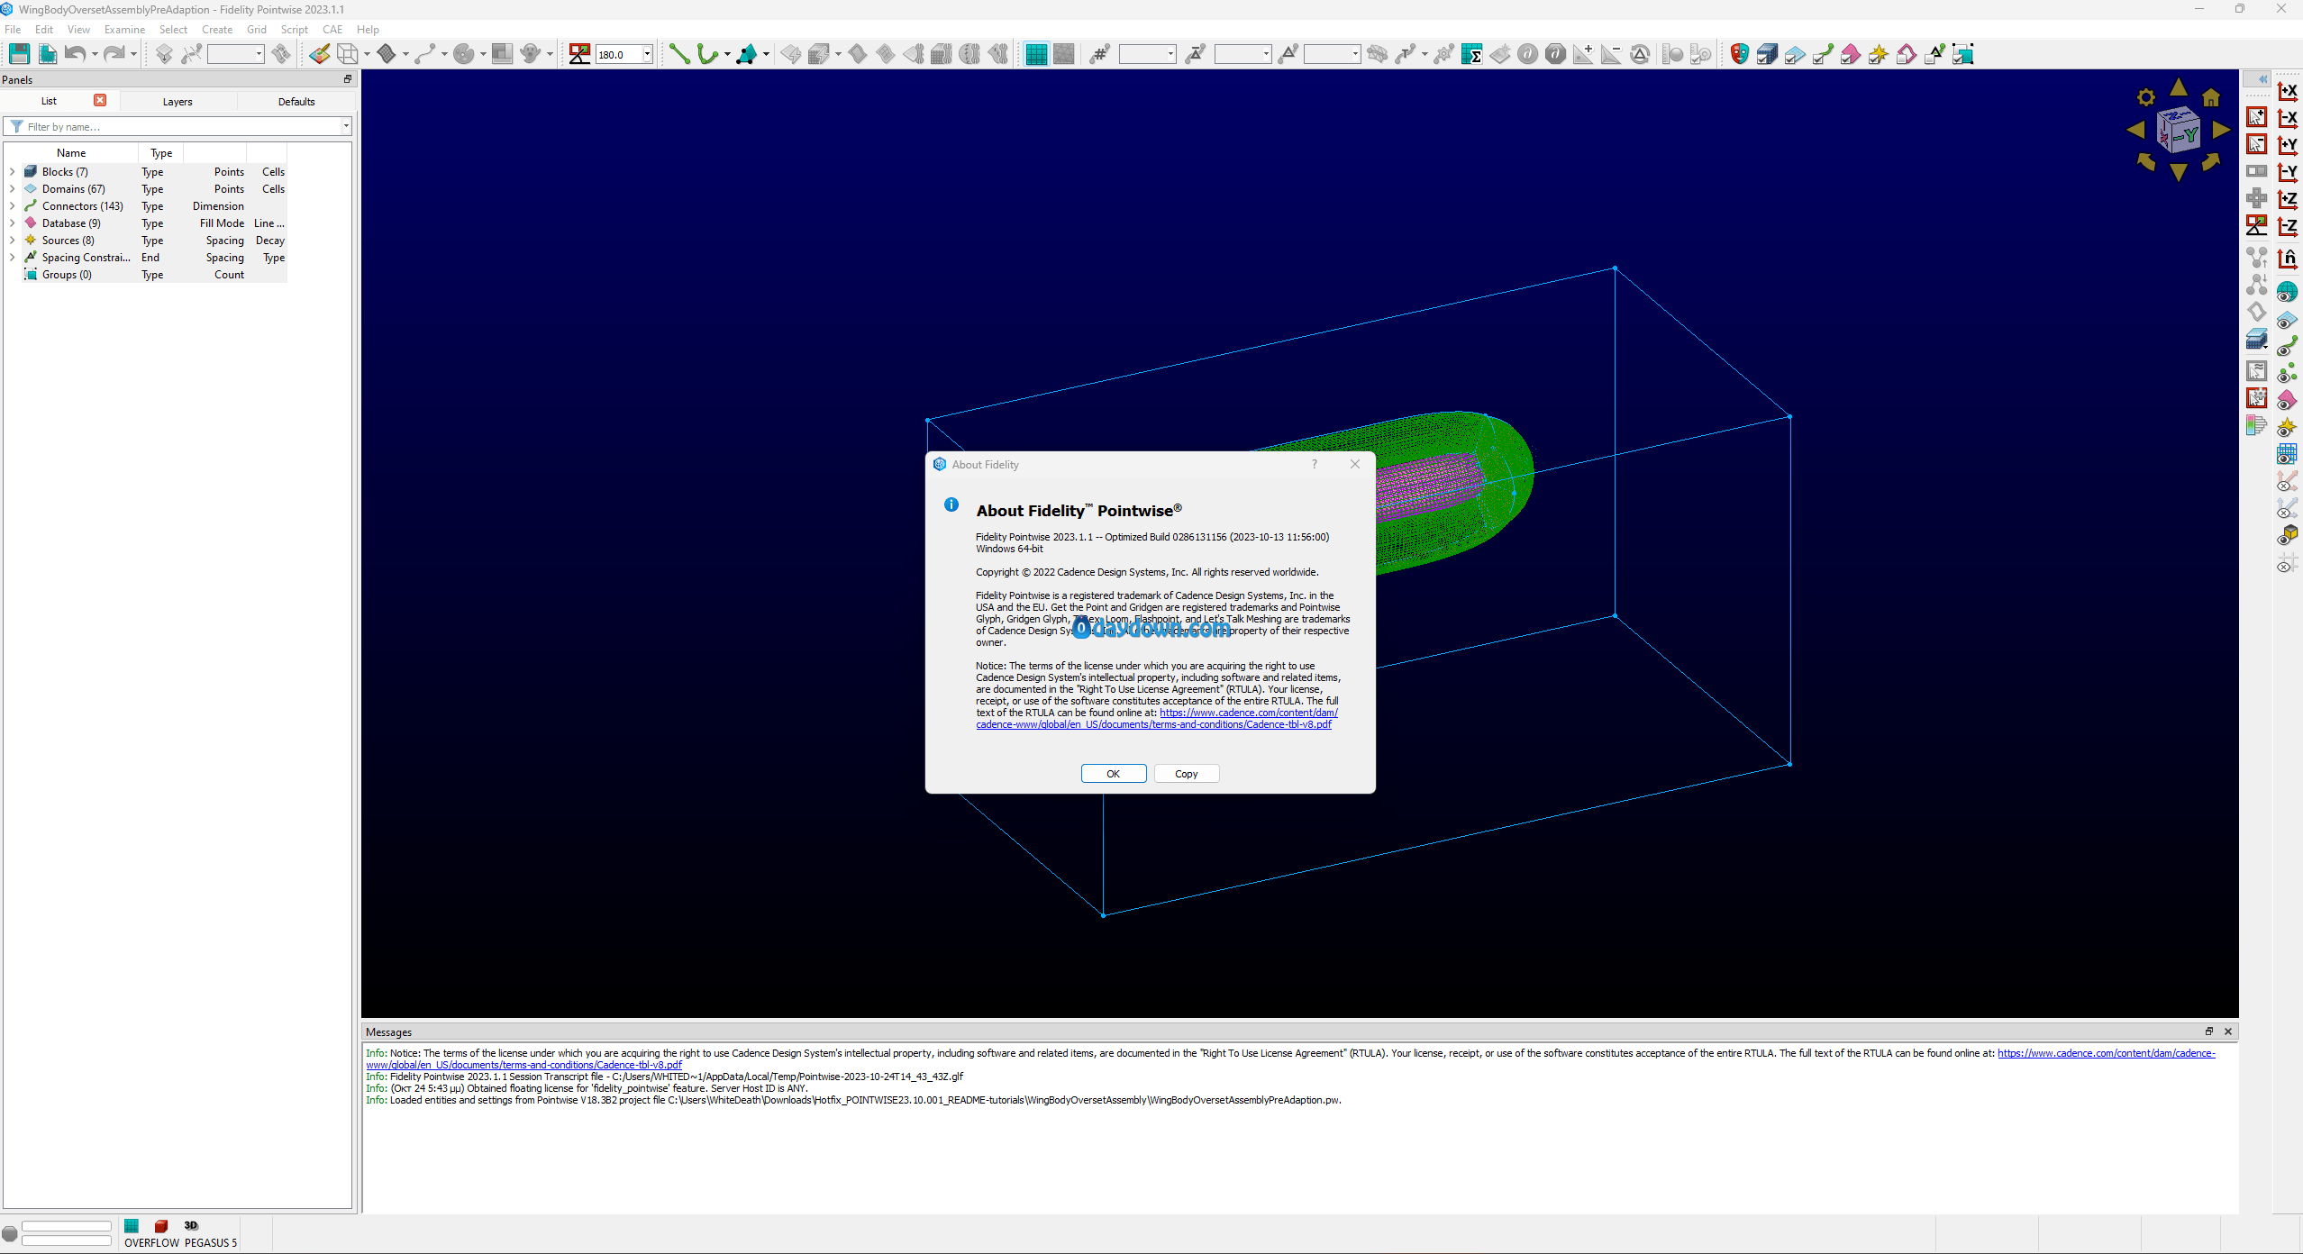Click the Filter by name input field
Image resolution: width=2303 pixels, height=1254 pixels.
178,126
